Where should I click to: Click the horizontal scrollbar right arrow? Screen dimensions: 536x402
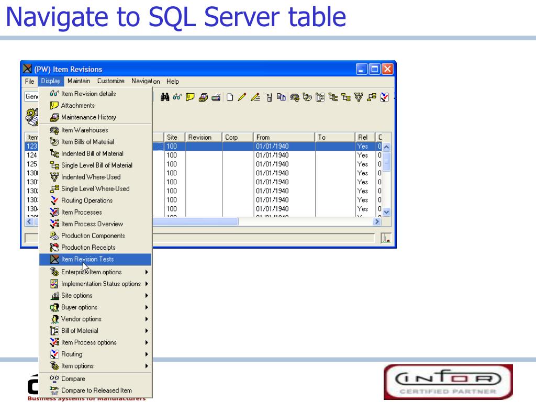377,221
